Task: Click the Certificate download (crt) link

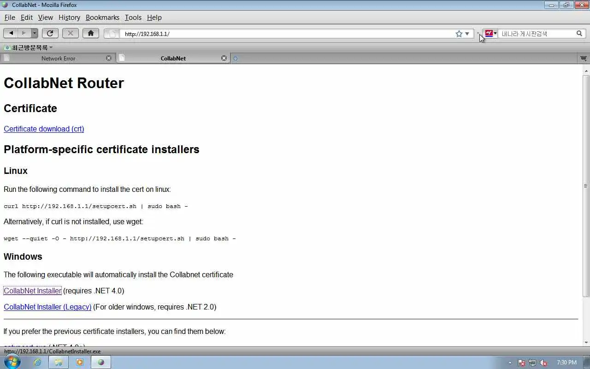Action: point(44,129)
